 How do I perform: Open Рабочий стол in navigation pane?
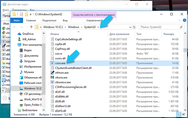tap(33, 83)
